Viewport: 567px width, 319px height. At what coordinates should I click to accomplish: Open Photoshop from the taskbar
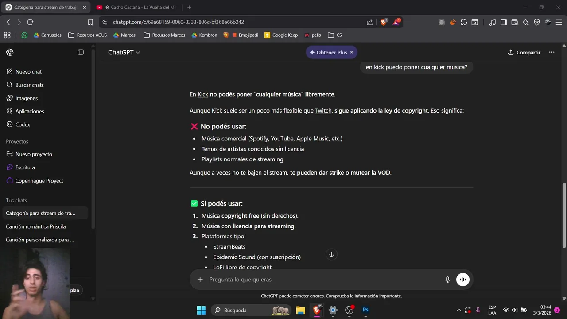point(365,310)
